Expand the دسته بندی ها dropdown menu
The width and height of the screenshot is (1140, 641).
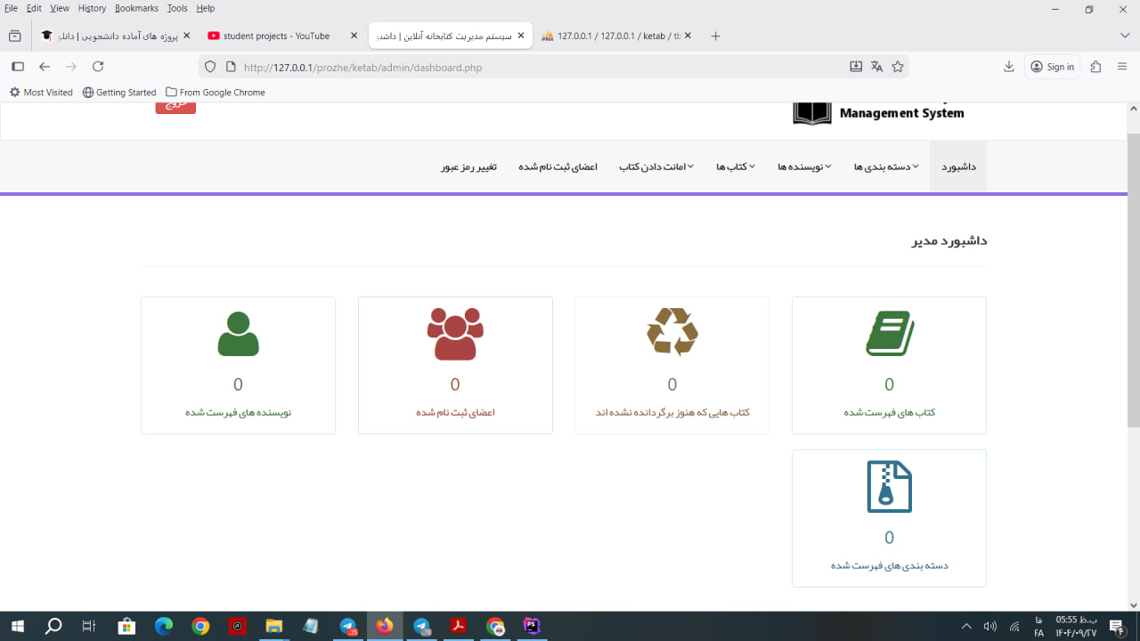(886, 167)
